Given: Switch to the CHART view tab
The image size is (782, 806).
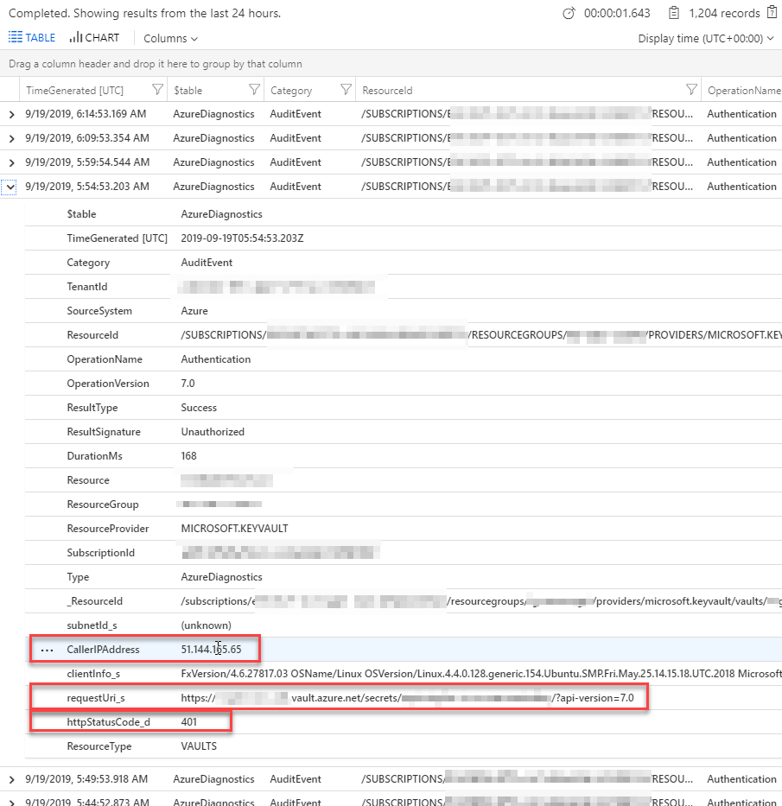Looking at the screenshot, I should (x=94, y=38).
